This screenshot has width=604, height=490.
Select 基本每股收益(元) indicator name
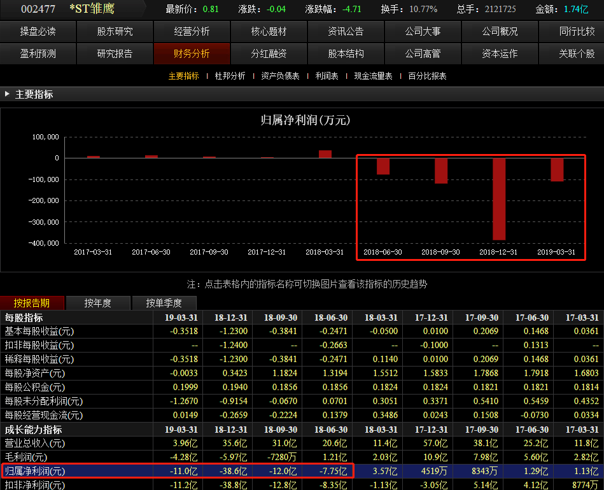tap(39, 332)
